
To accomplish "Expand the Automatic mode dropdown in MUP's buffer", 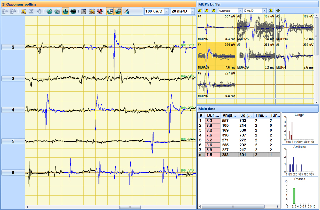I will (x=240, y=11).
